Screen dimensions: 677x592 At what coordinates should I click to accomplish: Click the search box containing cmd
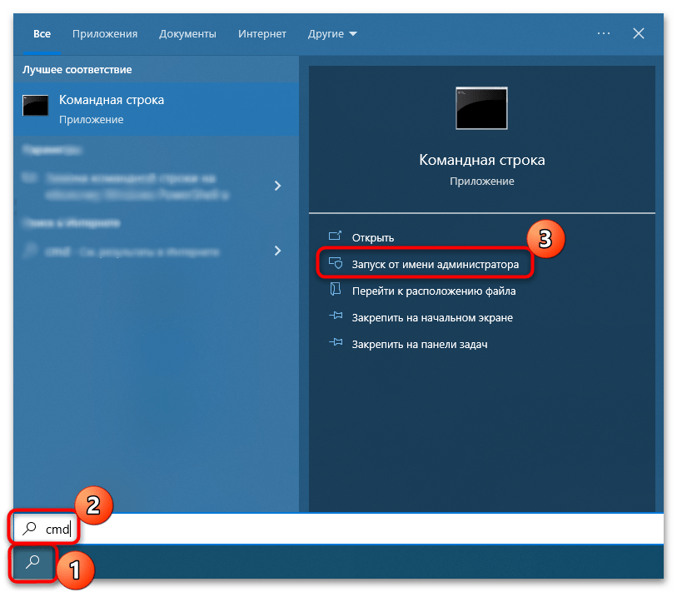pyautogui.click(x=338, y=528)
